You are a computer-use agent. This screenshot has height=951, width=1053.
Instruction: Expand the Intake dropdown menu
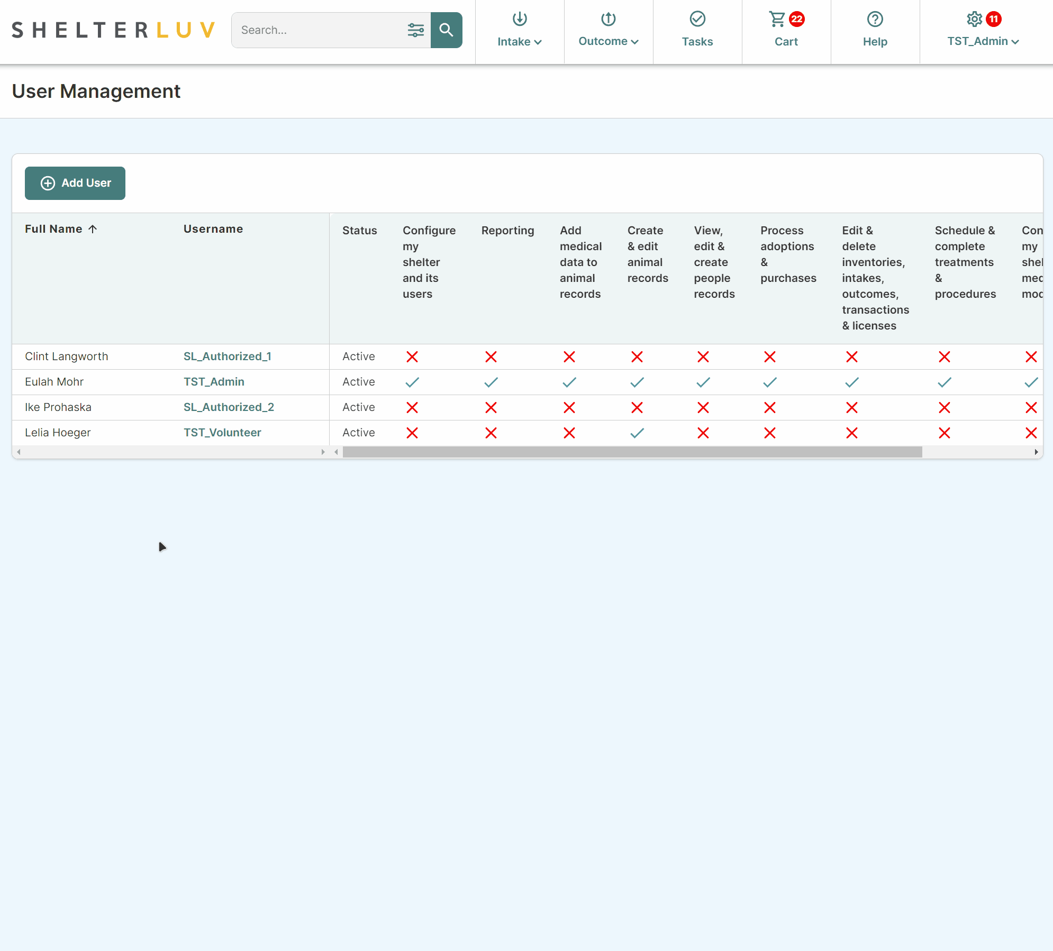coord(520,42)
